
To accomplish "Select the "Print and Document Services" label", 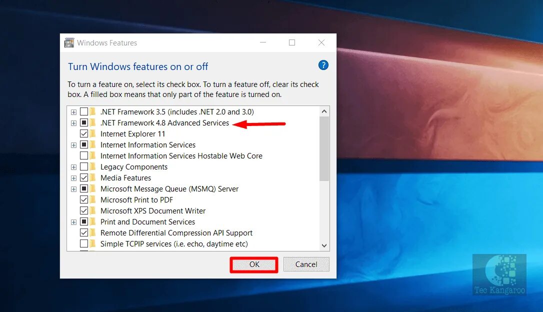I will click(x=147, y=221).
